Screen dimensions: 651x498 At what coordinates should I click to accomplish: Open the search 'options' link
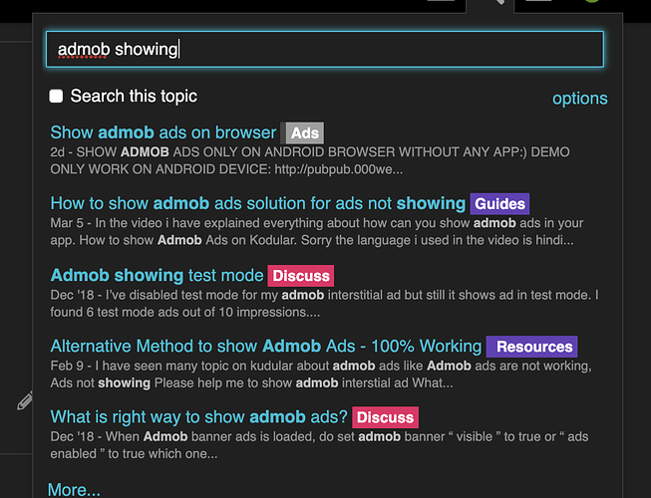(x=579, y=99)
